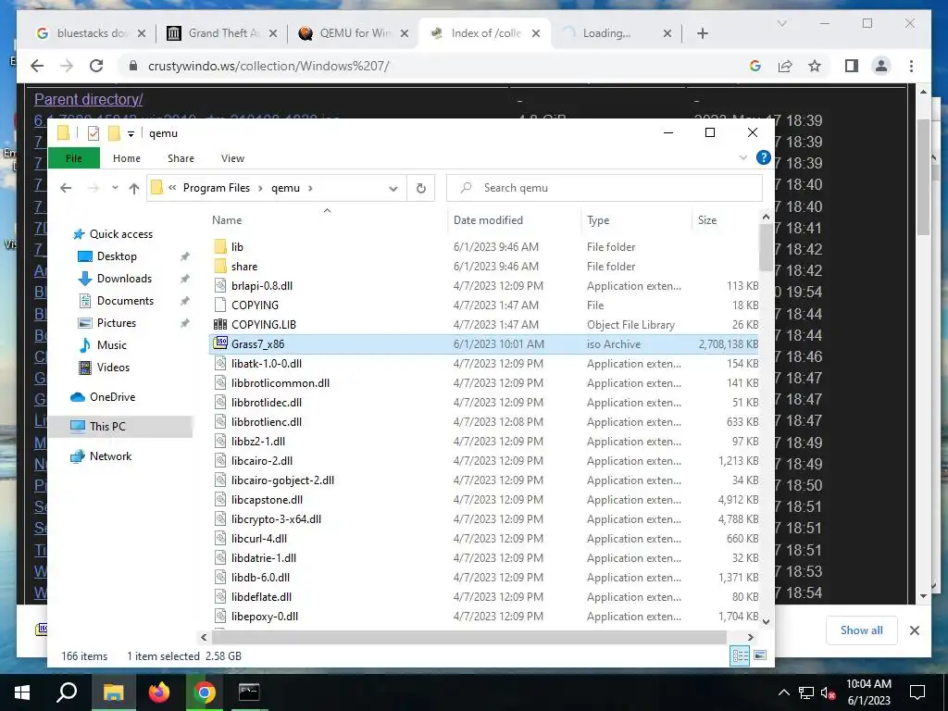Open Chrome side panel

[852, 66]
